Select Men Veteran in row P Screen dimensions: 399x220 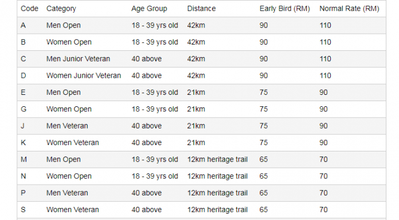point(67,193)
